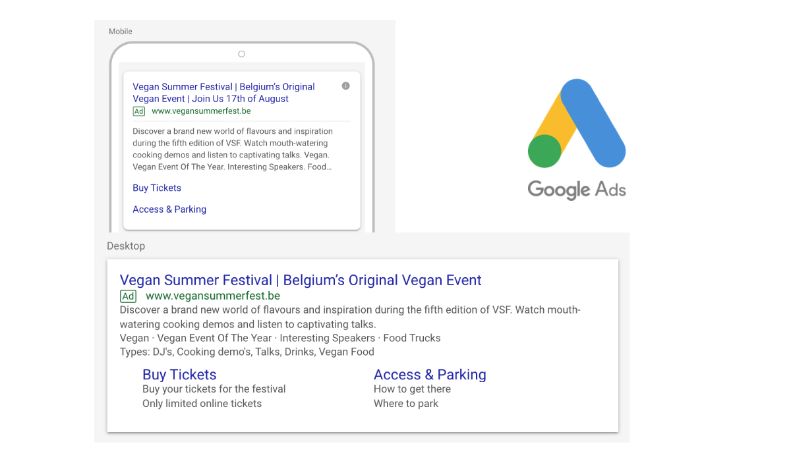Click desktop ad description starting 'Discover a brand new world'
Screen dimensions: 791x461
(350, 317)
